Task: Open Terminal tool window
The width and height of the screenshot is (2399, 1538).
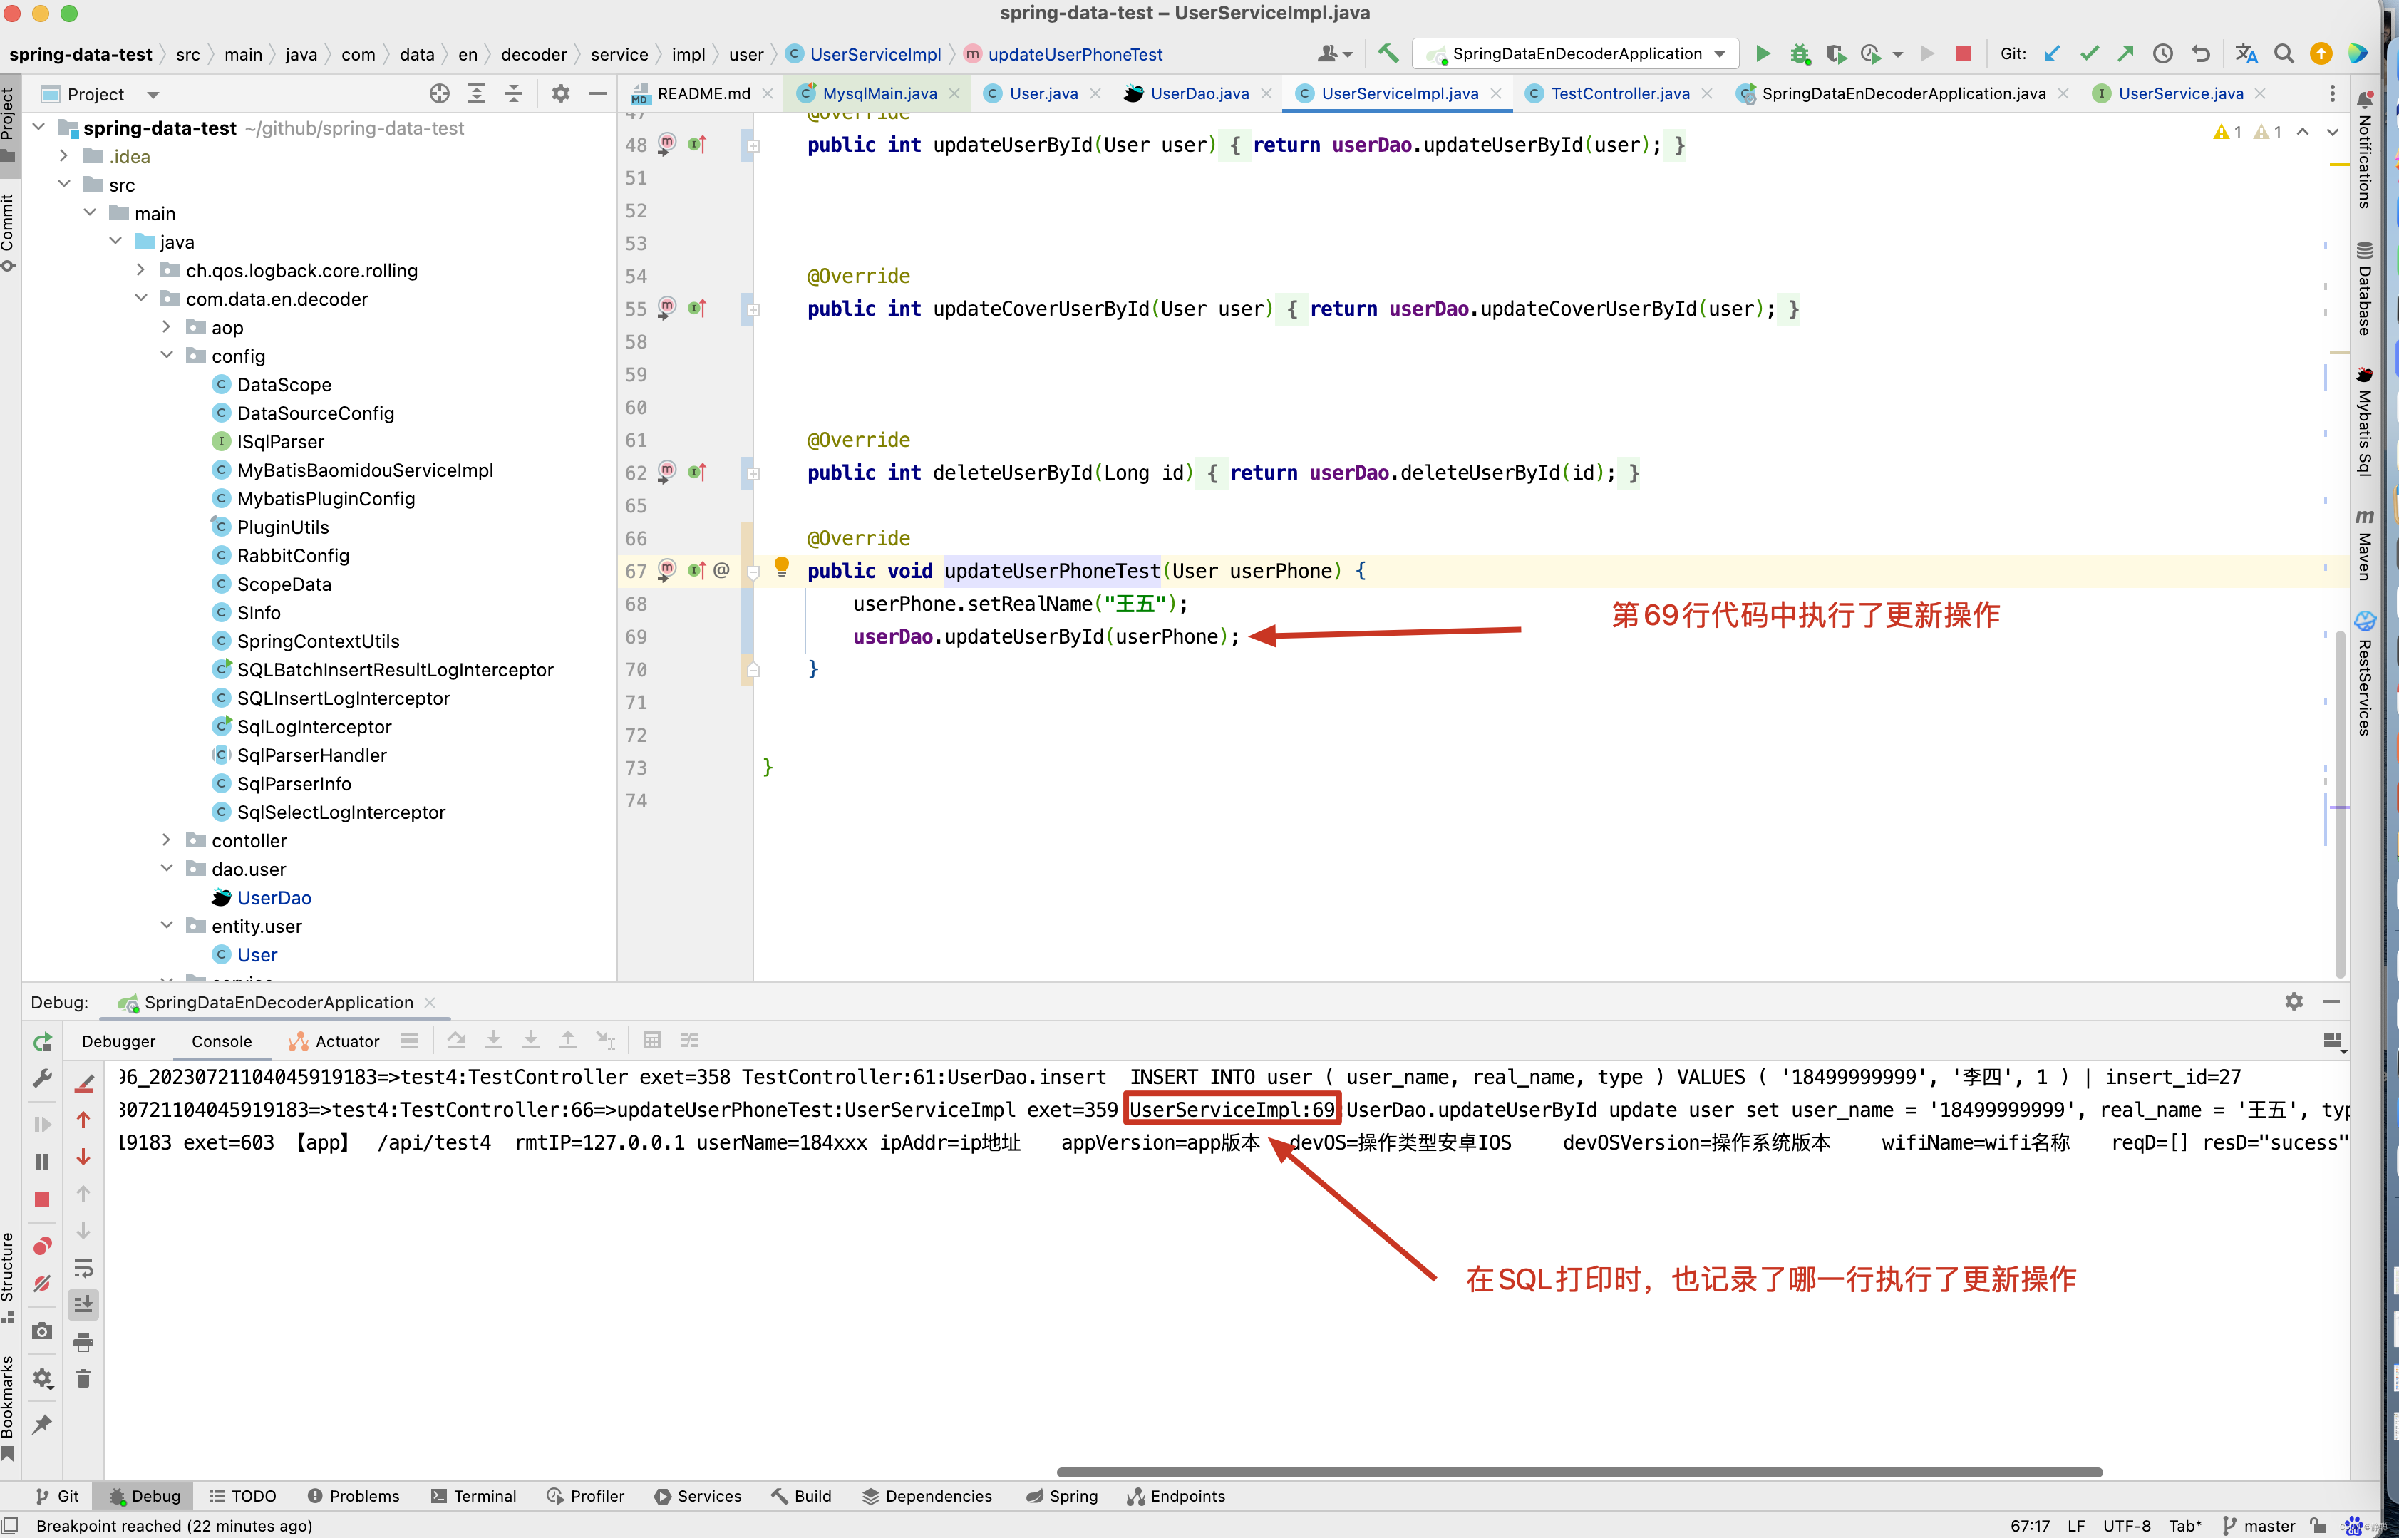Action: (473, 1496)
